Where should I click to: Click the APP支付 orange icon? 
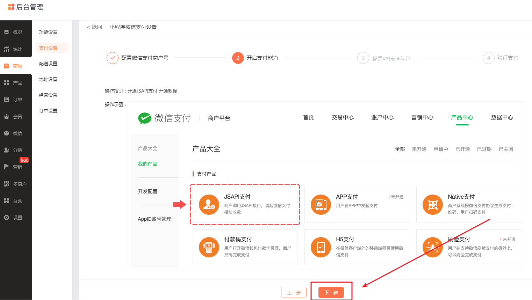point(321,205)
